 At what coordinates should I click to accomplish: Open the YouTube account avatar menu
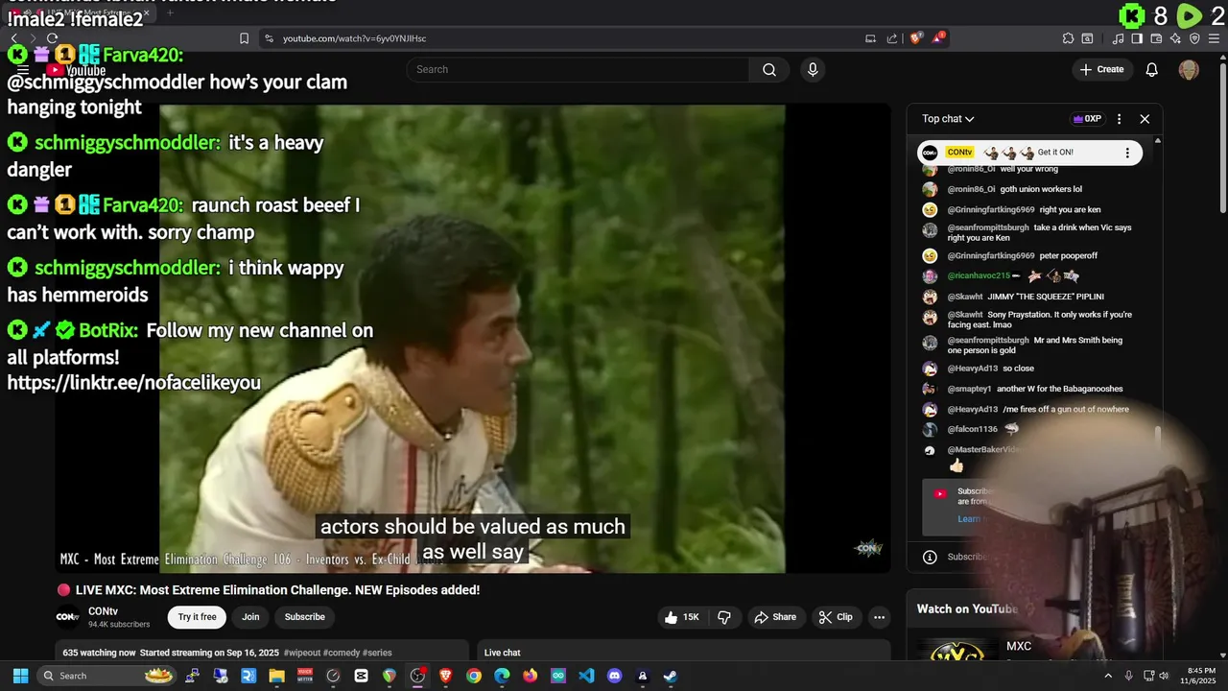point(1189,69)
